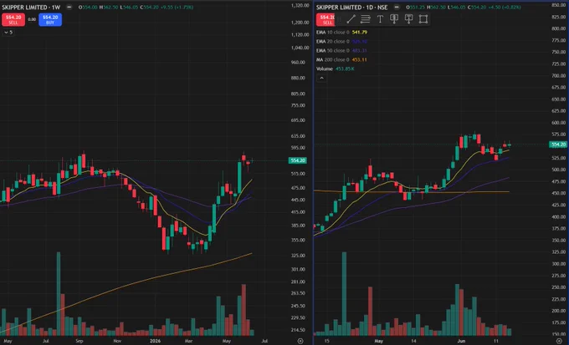569x345 pixels.
Task: Select the short position tool
Action: (x=408, y=19)
